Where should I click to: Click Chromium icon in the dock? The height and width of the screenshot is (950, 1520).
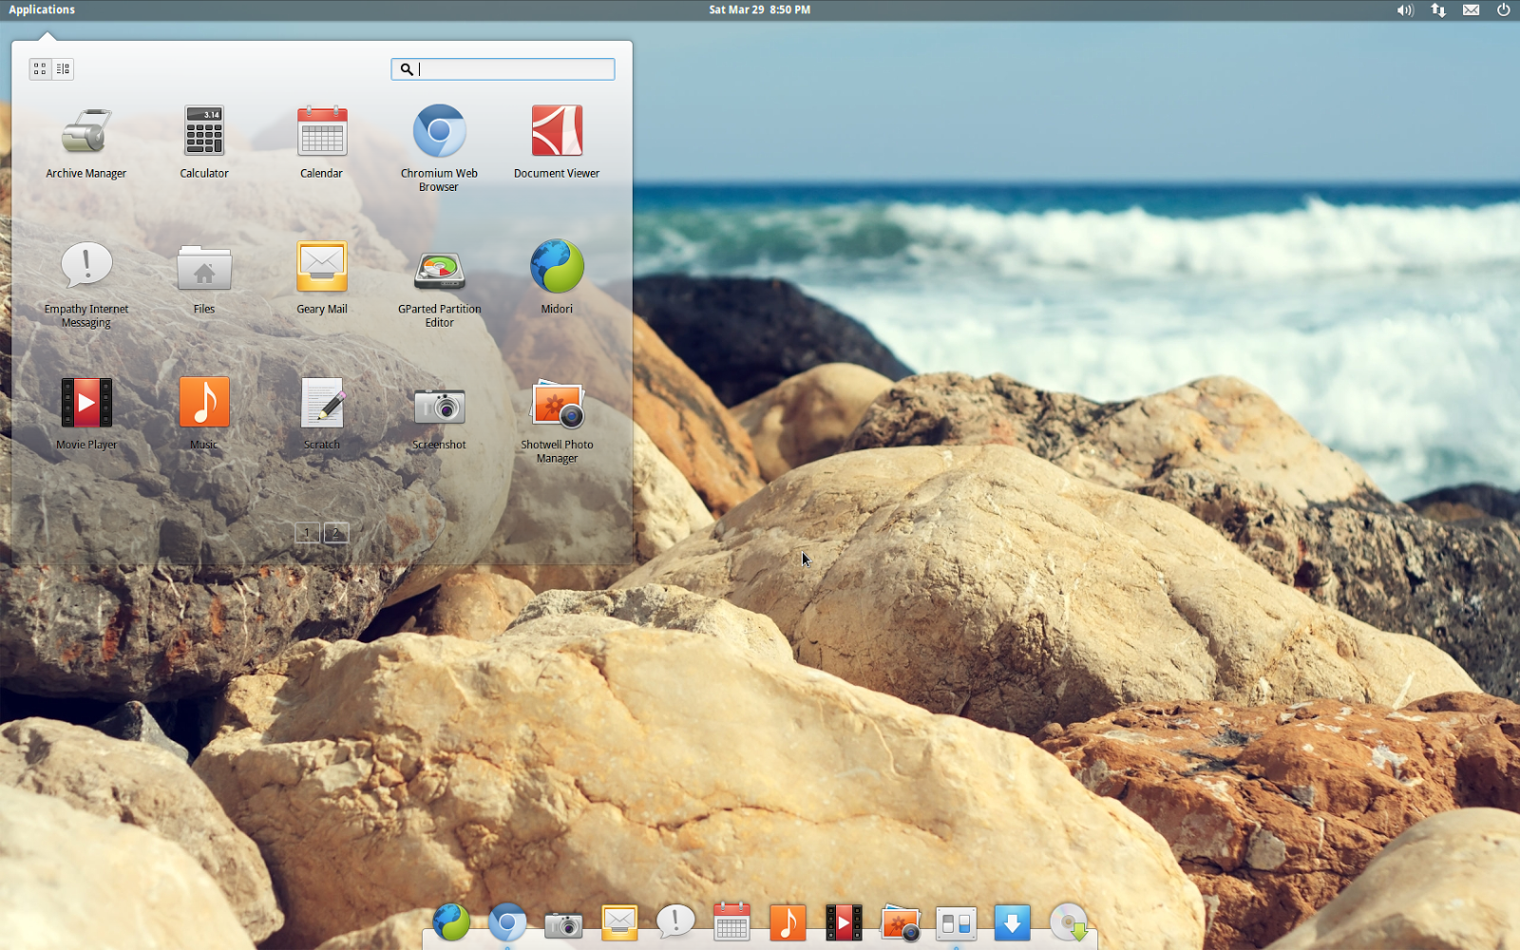tap(507, 922)
